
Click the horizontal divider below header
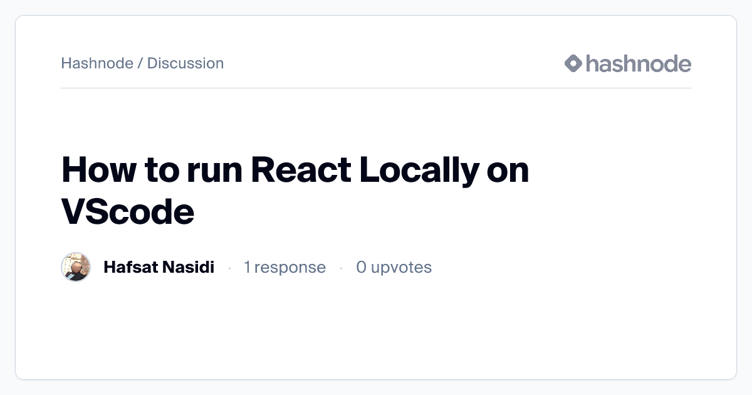[376, 88]
